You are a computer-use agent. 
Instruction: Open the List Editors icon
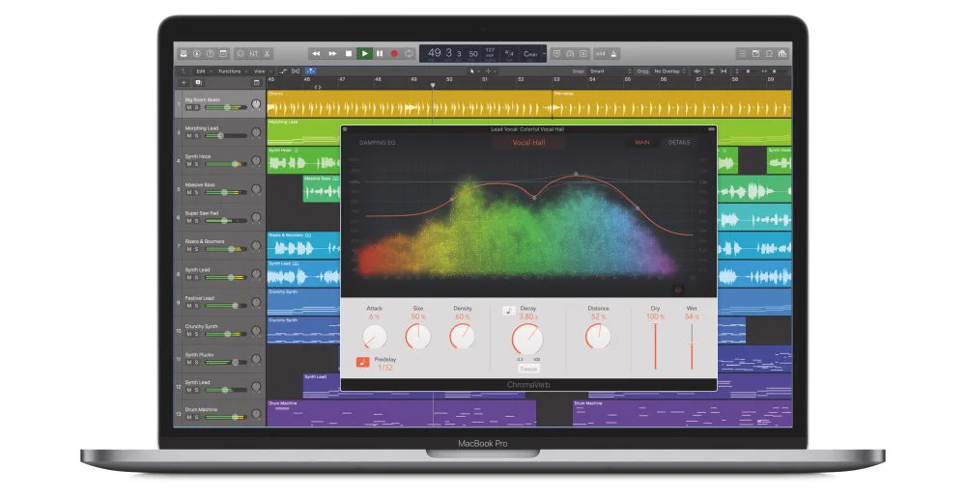pyautogui.click(x=742, y=53)
